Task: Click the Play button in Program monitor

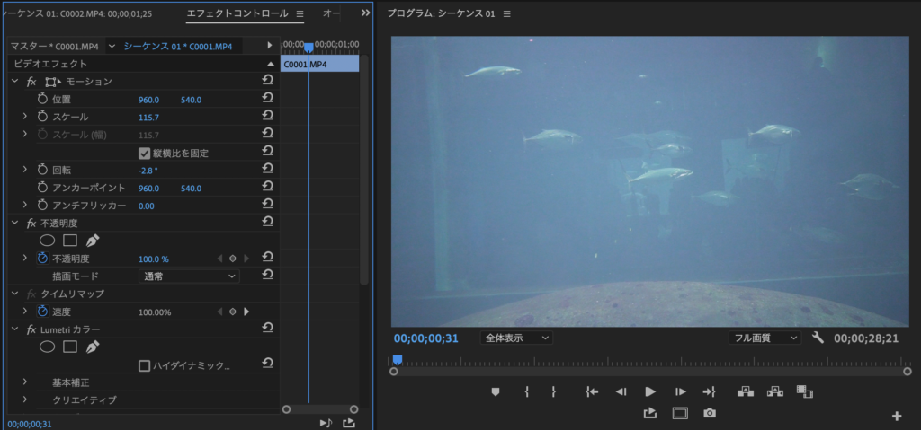Action: (x=649, y=391)
